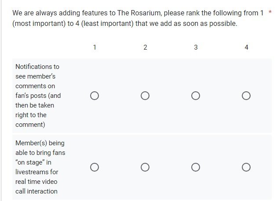This screenshot has width=277, height=201.
Task: Click the red required asterisk
Action: [270, 12]
